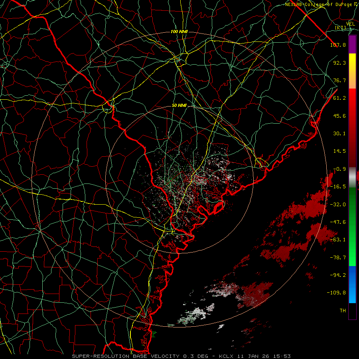The height and width of the screenshot is (359, 359).
Task: Select the 14.5 scale value
Action: (x=339, y=151)
